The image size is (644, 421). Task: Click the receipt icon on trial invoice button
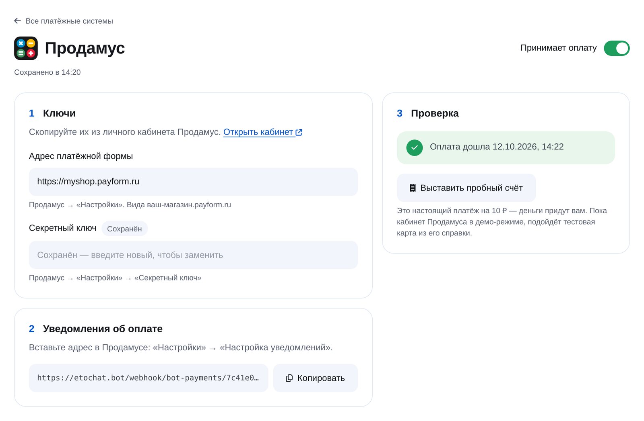click(413, 188)
